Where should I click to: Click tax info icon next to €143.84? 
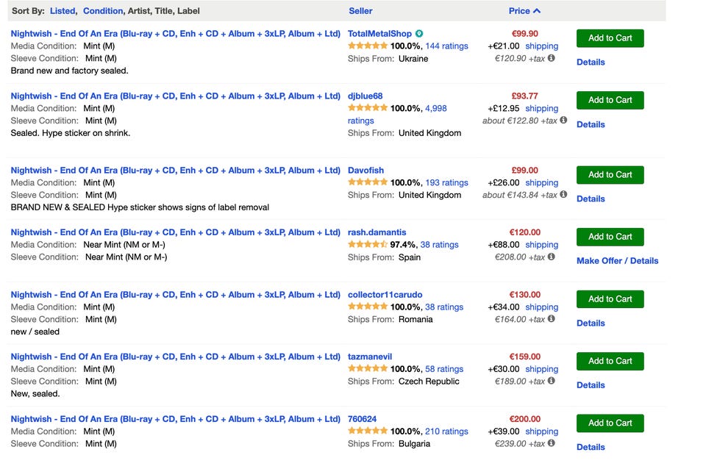[563, 195]
